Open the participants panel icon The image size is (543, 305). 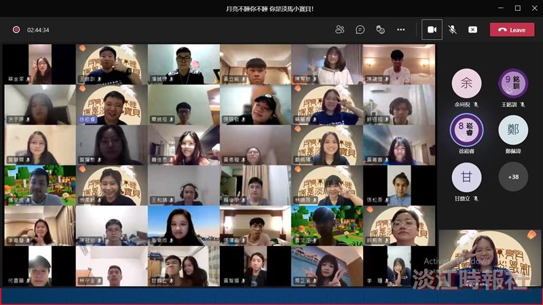pyautogui.click(x=340, y=30)
